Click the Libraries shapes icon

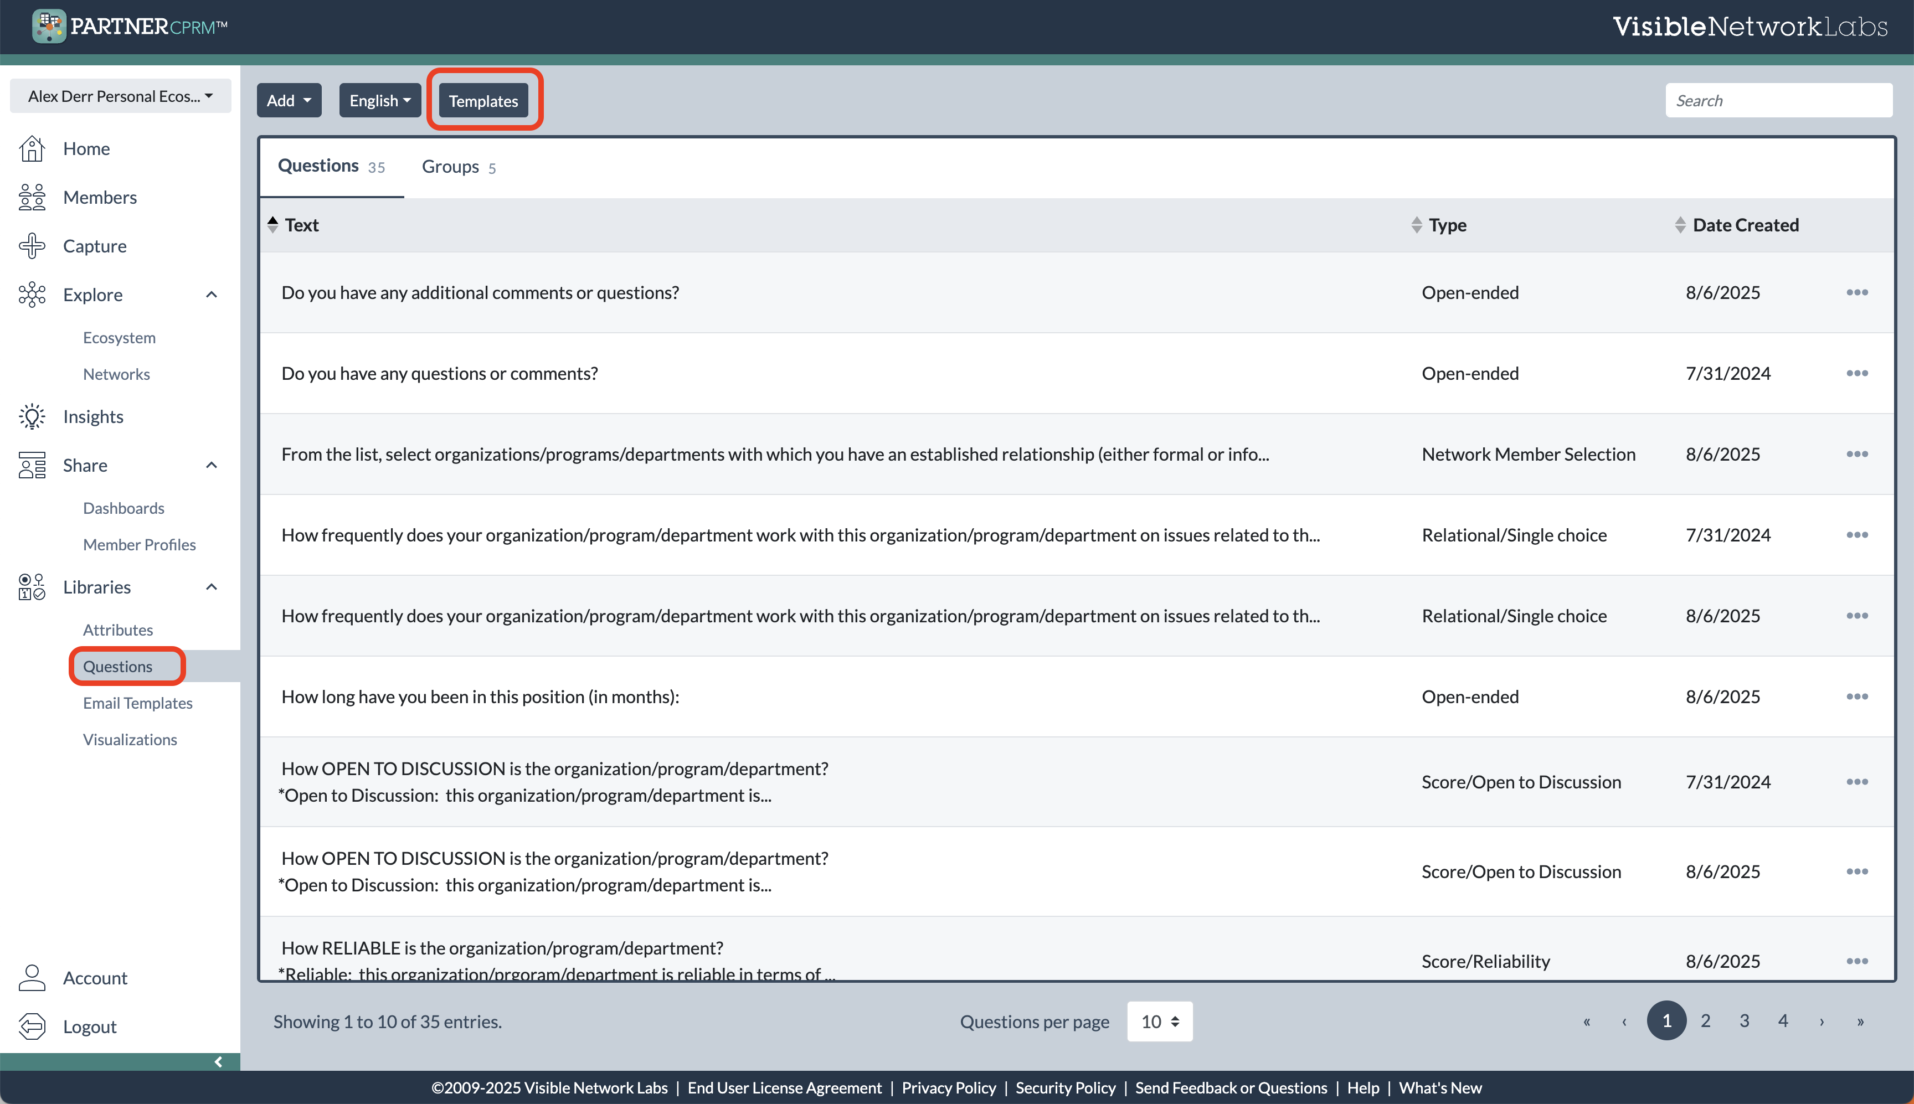point(32,587)
